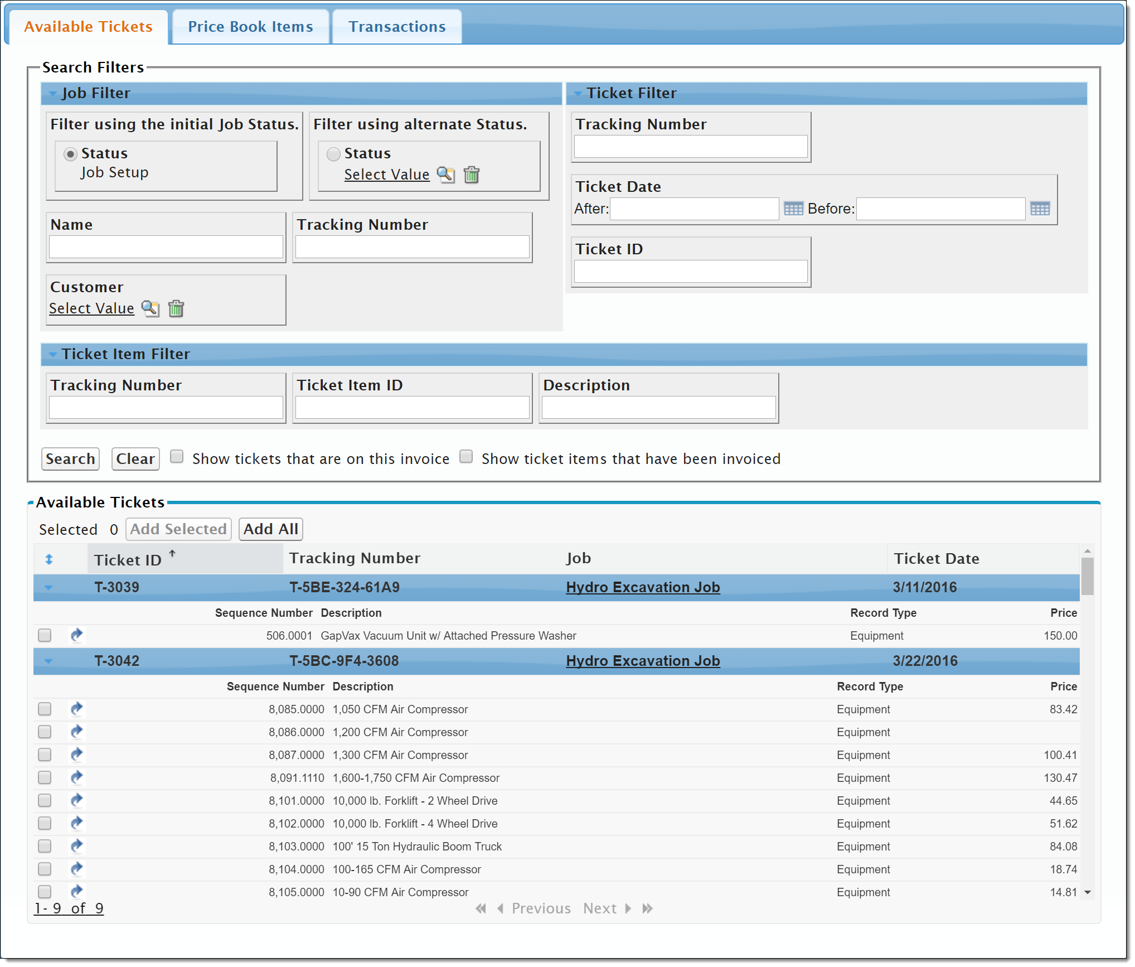Click scrollbar down arrow in tickets list
This screenshot has height=967, width=1135.
pyautogui.click(x=1087, y=892)
